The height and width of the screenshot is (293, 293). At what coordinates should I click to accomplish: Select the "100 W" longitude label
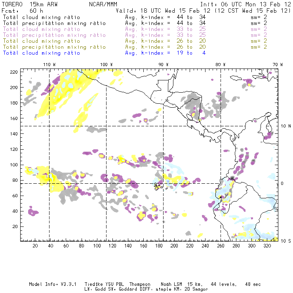click(x=107, y=65)
